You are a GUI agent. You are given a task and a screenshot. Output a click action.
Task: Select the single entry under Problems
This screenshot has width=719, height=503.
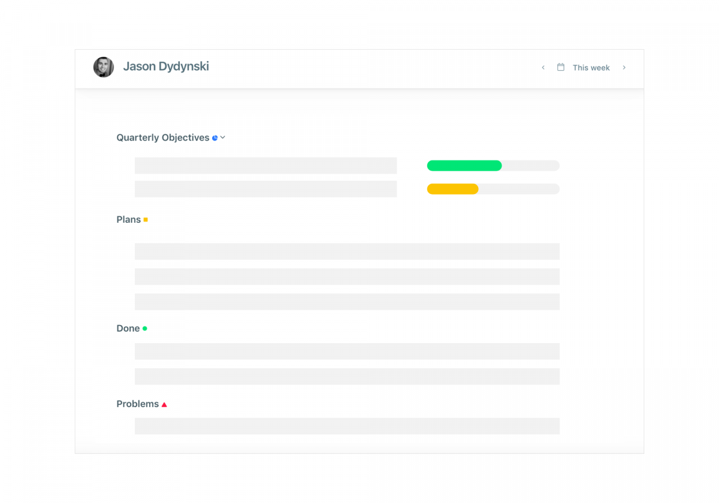[x=347, y=426]
